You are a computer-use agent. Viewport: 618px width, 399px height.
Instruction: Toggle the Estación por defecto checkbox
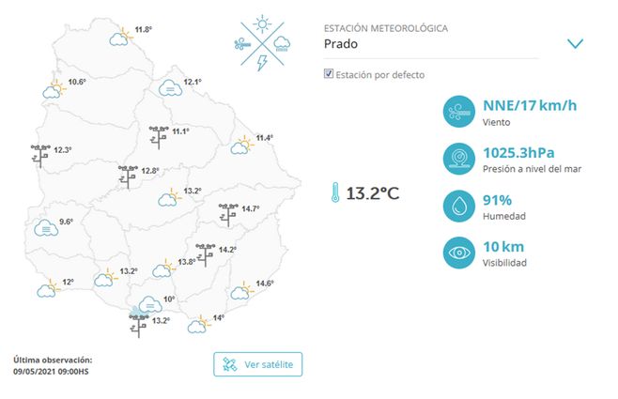(x=328, y=74)
